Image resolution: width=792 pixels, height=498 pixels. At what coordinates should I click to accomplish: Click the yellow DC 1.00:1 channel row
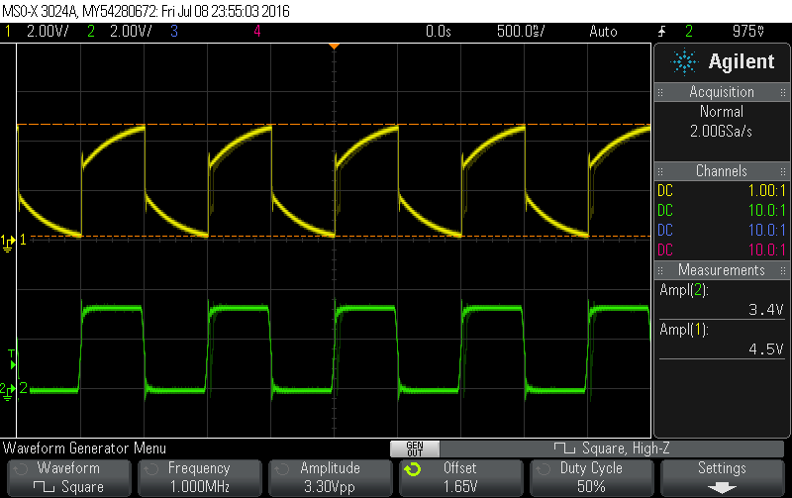click(722, 190)
